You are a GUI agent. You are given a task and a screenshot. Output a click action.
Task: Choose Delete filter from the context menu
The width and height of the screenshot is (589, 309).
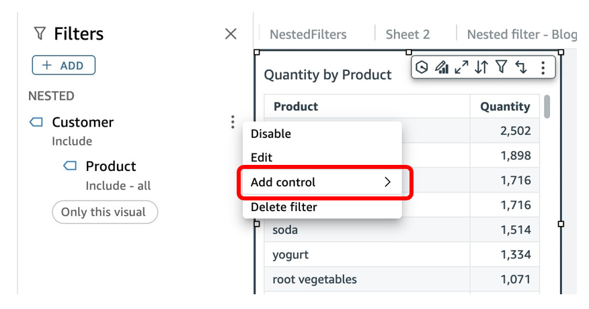(x=284, y=207)
